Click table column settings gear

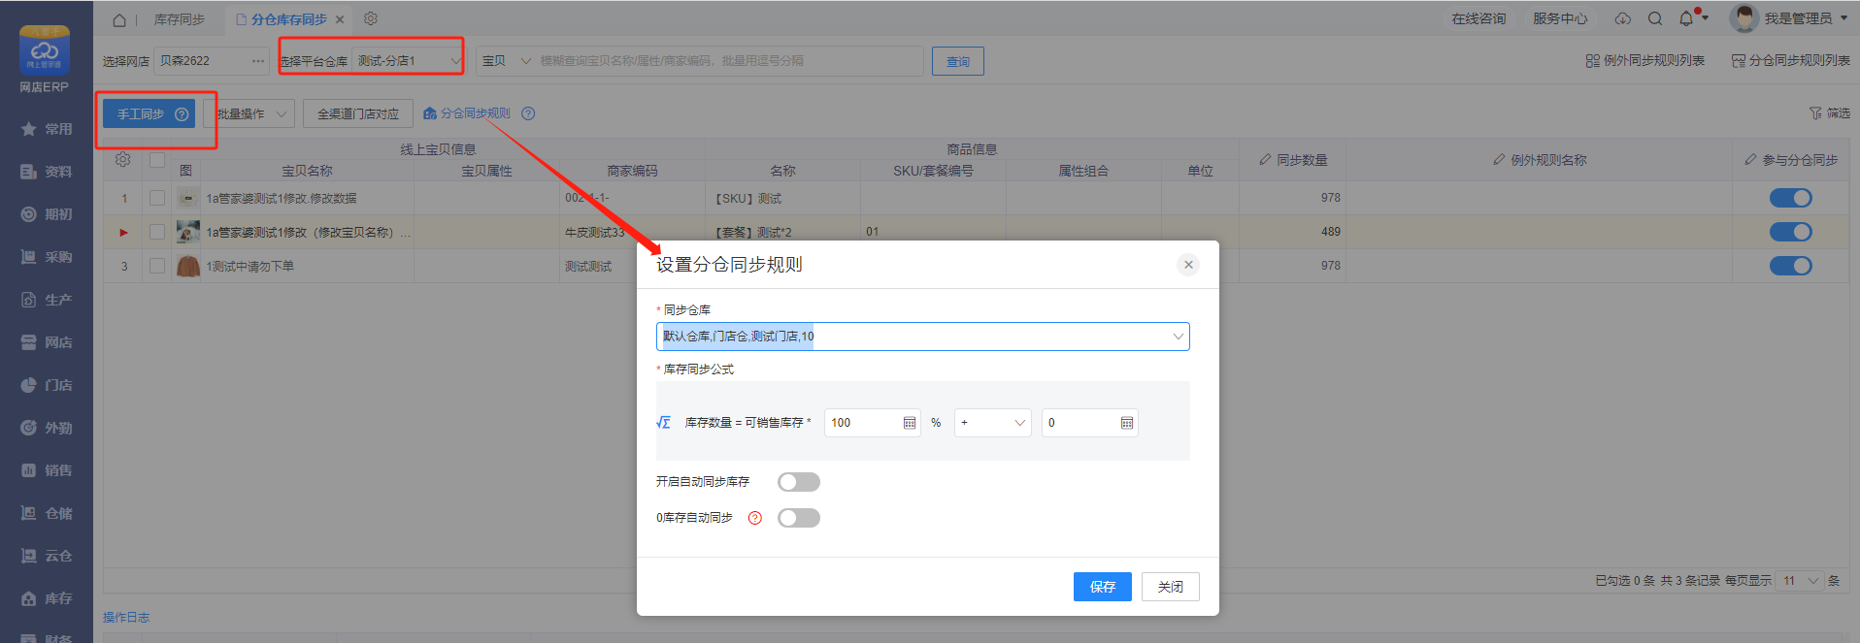click(x=122, y=160)
